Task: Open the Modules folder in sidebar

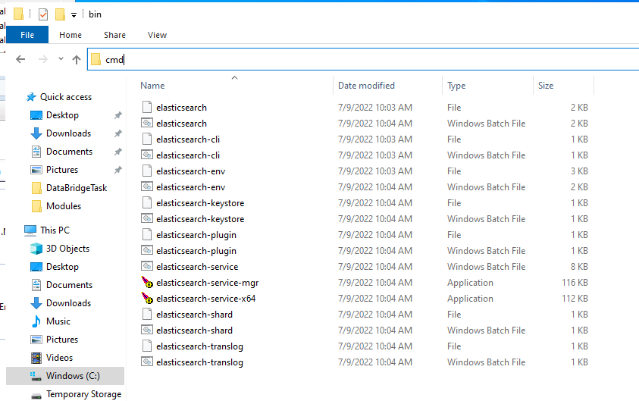Action: pos(64,206)
